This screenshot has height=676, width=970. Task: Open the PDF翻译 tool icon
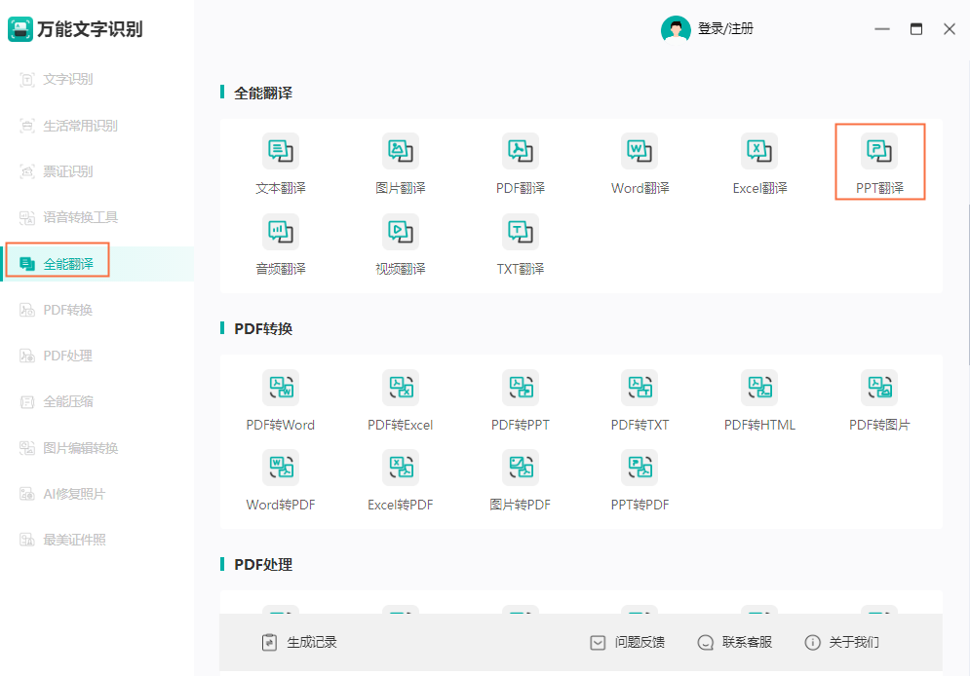[521, 151]
